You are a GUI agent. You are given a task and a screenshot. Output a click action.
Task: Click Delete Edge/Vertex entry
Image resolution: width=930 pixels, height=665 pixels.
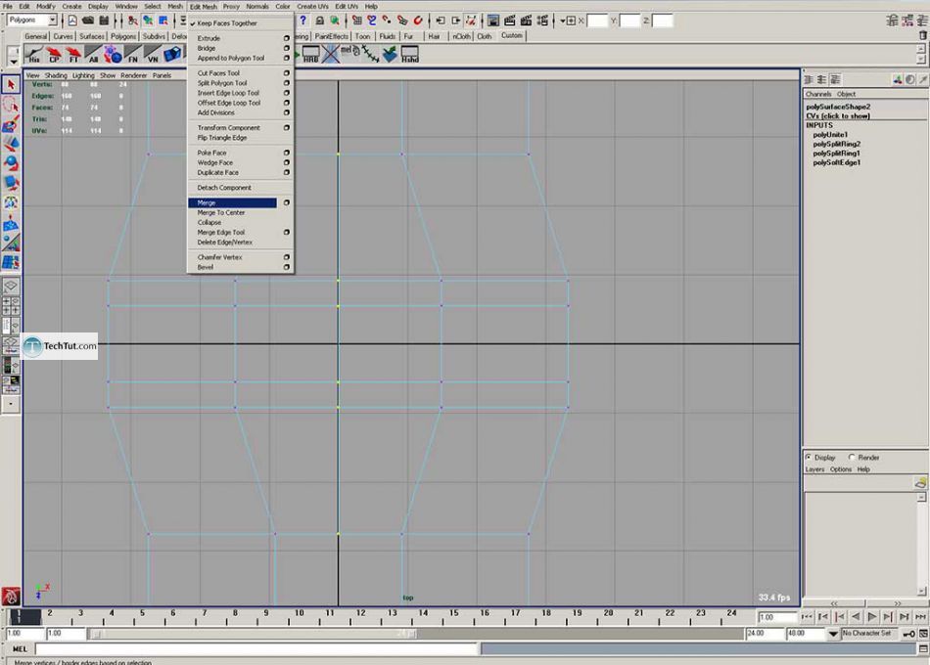point(225,243)
